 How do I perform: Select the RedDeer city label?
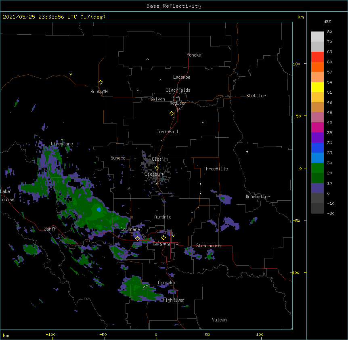pyautogui.click(x=178, y=103)
